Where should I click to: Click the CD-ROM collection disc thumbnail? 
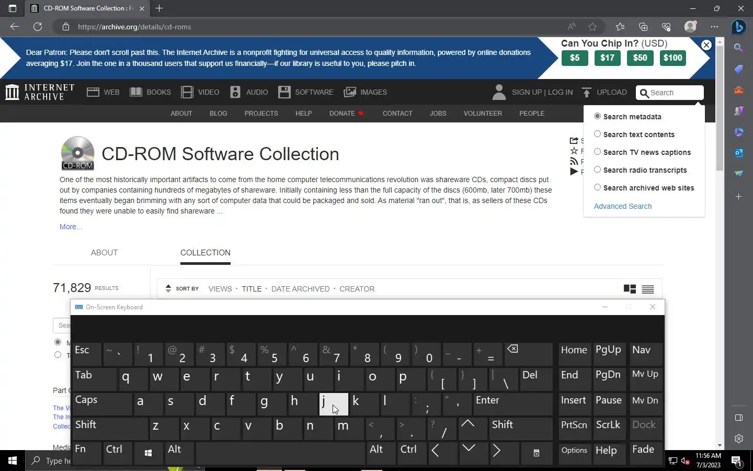pos(77,153)
